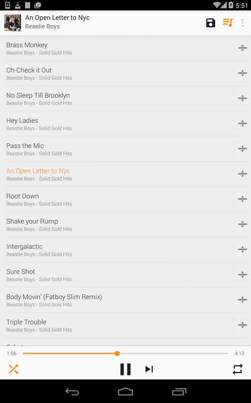The width and height of the screenshot is (251, 403).
Task: Click the reorder handle for Brass Monkey
Action: 242,48
